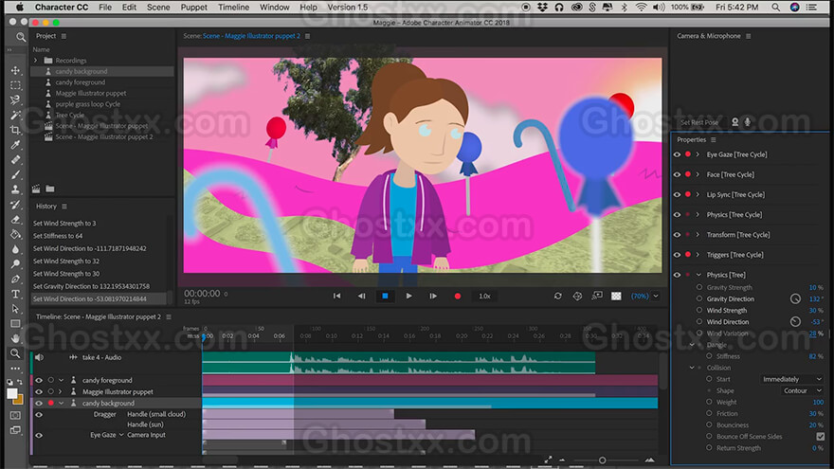
Task: Click the 1.0x playback speed button
Action: click(484, 297)
